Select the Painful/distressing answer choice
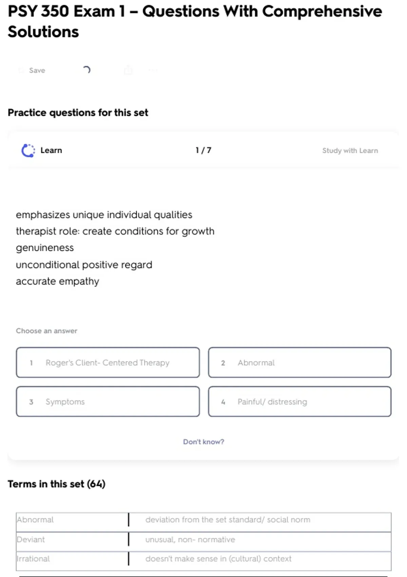This screenshot has width=407, height=577. coord(299,402)
